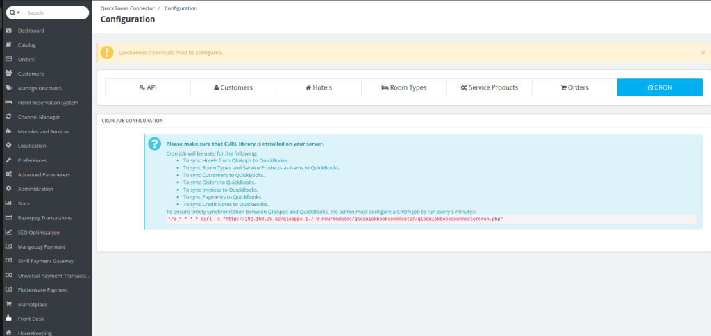Click the Front Desk icon
This screenshot has height=336, width=711.
click(8, 319)
